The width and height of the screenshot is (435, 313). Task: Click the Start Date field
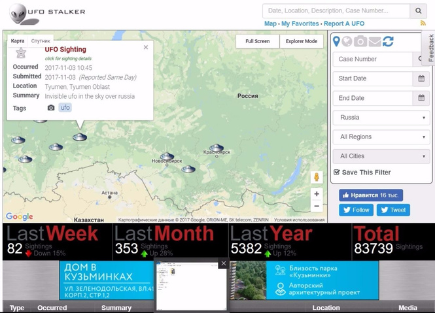pos(373,78)
